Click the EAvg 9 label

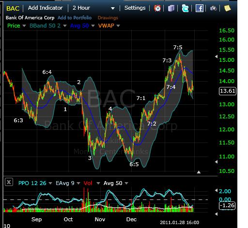65,183
